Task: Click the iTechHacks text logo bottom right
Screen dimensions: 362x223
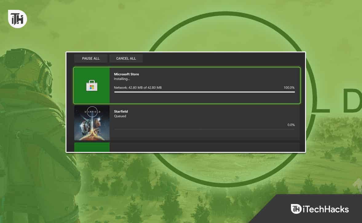Action: coord(325,209)
